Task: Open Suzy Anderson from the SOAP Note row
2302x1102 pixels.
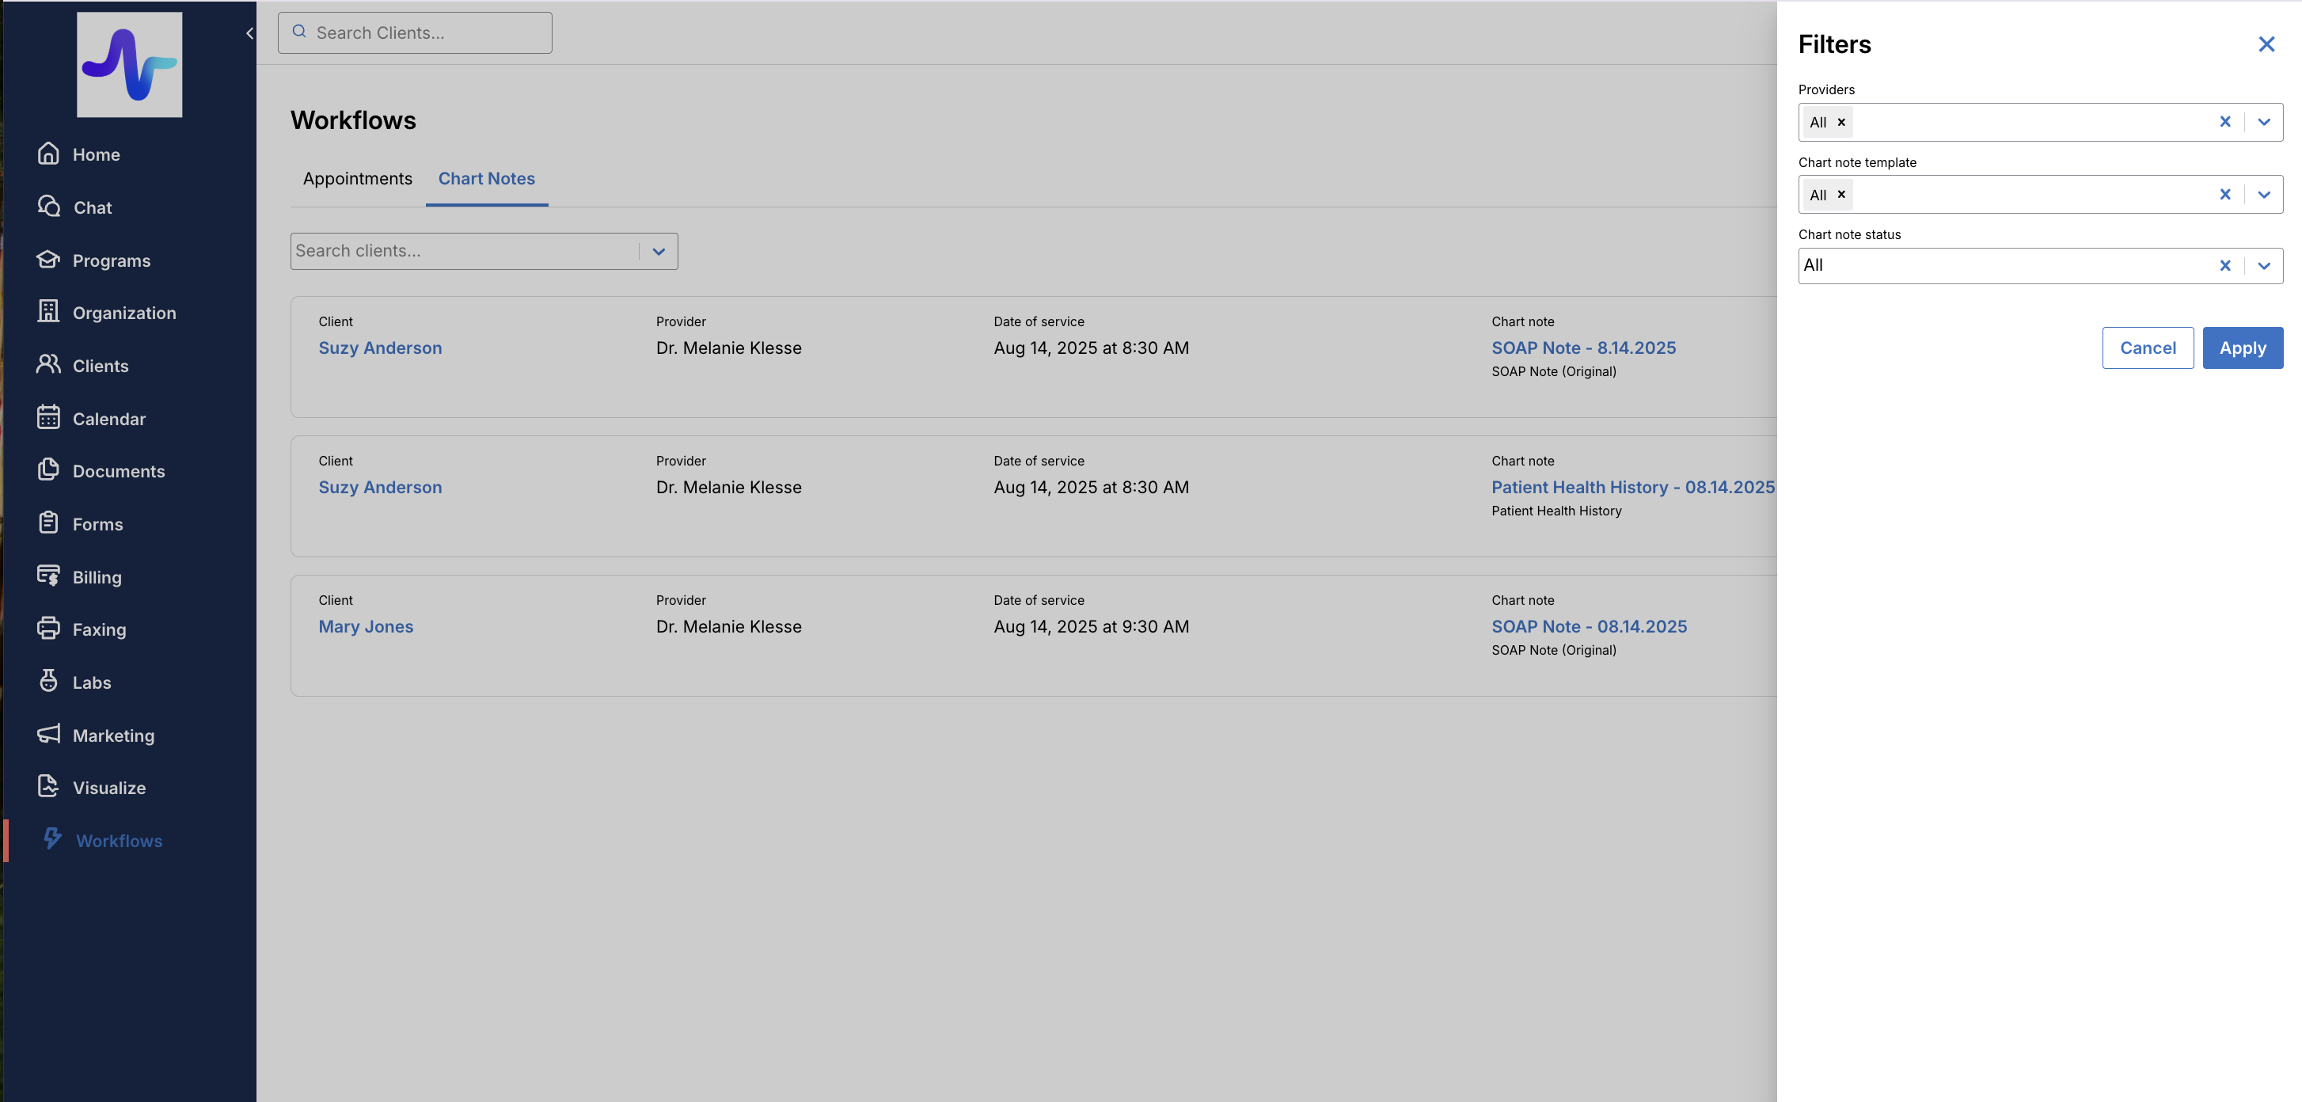Action: coord(380,348)
